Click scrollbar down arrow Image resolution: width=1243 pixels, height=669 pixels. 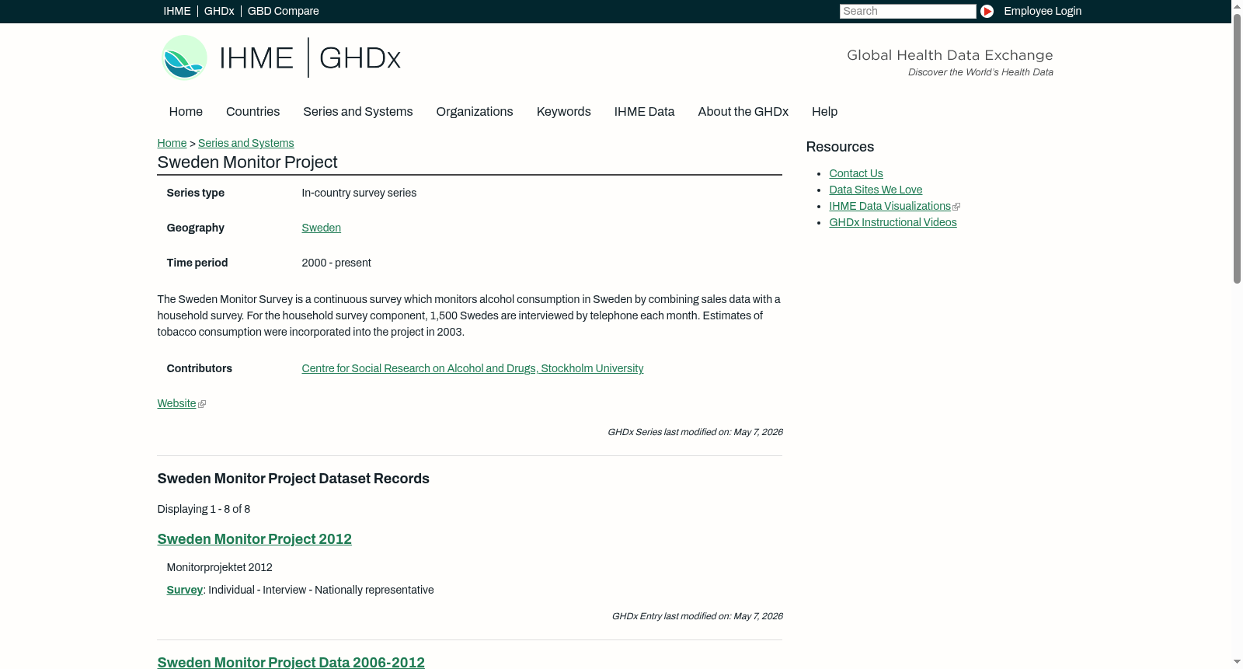[x=1237, y=662]
